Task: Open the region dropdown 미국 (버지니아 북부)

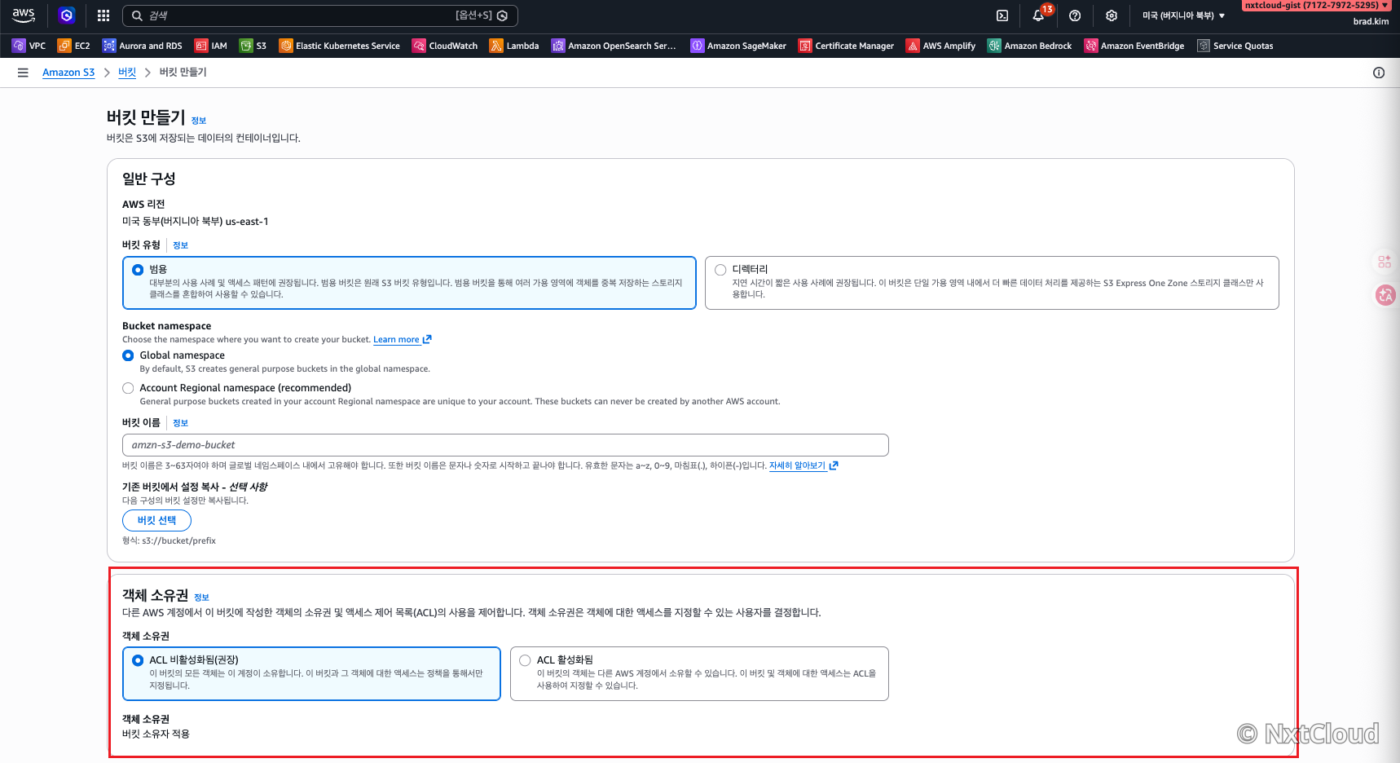Action: pos(1183,15)
